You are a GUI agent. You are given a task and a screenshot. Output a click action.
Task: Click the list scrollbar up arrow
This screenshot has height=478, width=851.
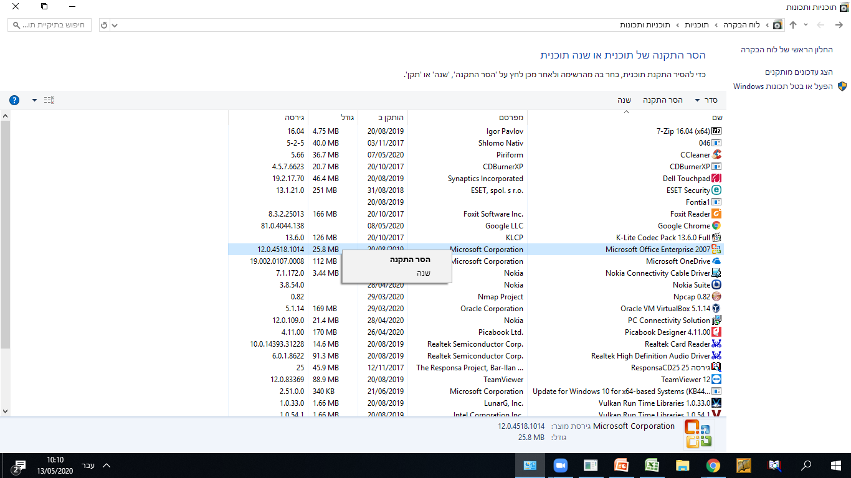point(5,116)
